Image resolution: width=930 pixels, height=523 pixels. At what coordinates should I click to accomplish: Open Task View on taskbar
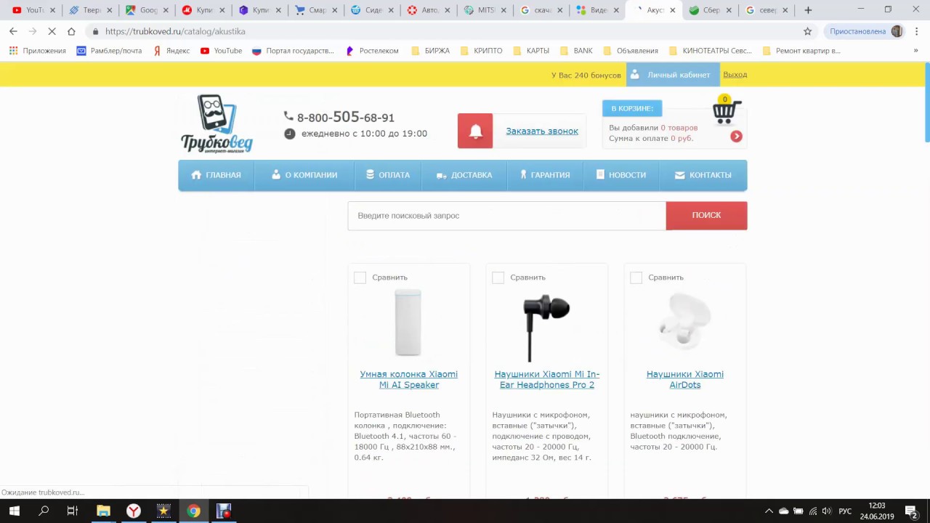(72, 511)
